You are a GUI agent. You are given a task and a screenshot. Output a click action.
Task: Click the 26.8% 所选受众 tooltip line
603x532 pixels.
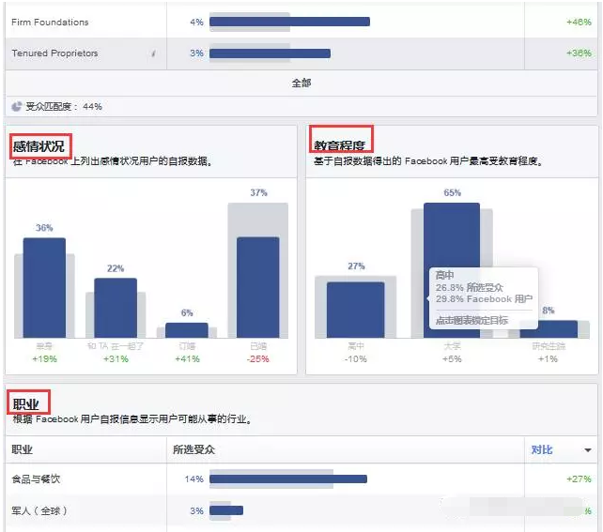point(470,287)
